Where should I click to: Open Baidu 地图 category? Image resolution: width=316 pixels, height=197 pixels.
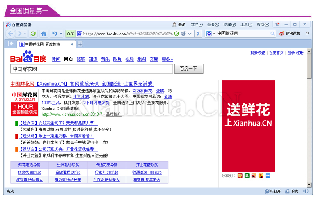[x=142, y=59]
